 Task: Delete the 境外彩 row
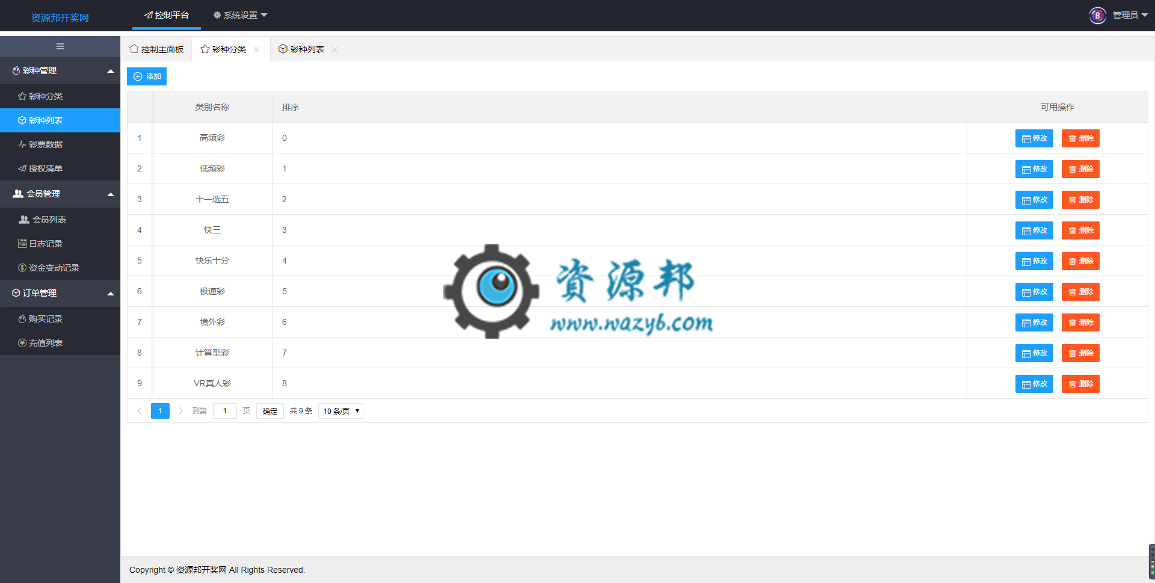pyautogui.click(x=1080, y=322)
